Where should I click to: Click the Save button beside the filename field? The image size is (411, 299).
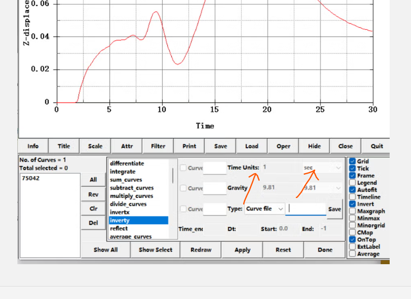tap(335, 209)
